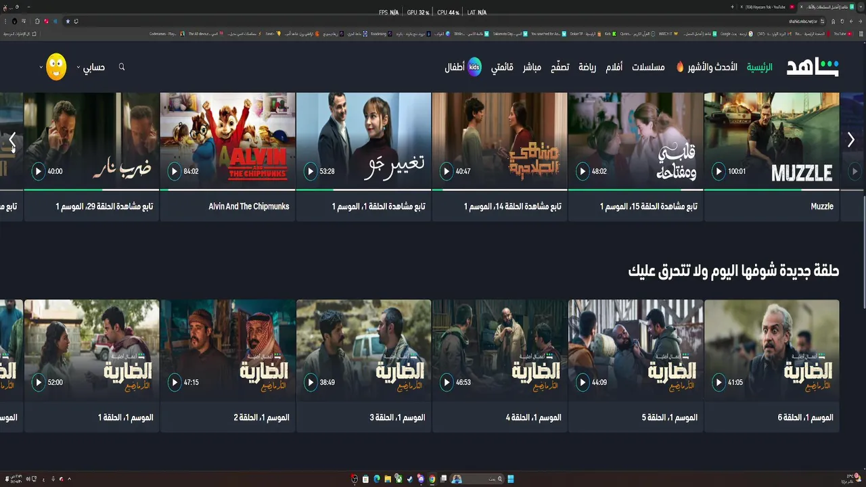This screenshot has height=487, width=866.
Task: Open Chrome from the taskbar
Action: point(432,479)
